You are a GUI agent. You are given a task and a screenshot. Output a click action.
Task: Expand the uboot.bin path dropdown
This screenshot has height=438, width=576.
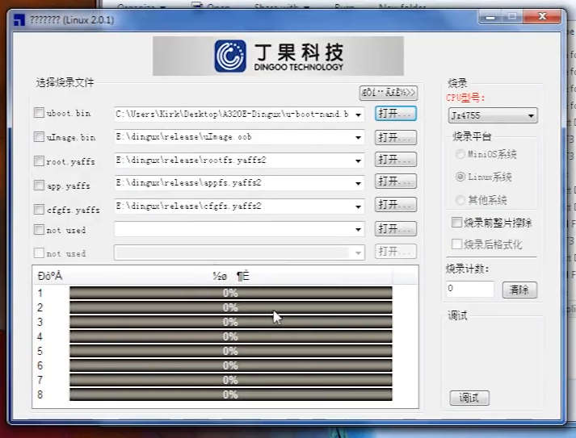click(x=358, y=115)
